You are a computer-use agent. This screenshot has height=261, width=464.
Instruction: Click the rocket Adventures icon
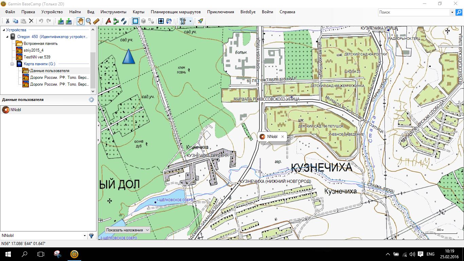[x=200, y=21]
